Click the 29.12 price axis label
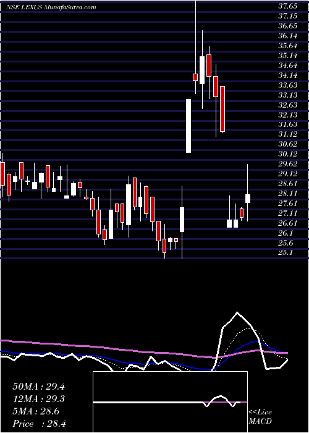The image size is (309, 433). coord(287,174)
